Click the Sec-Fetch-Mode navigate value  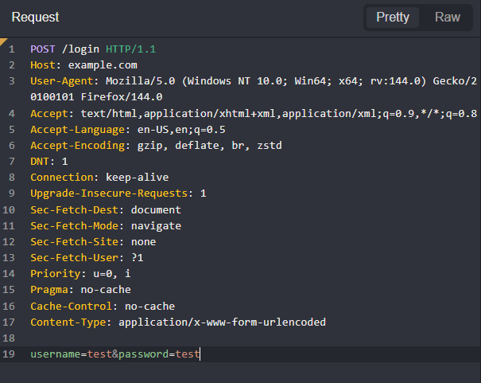point(156,226)
